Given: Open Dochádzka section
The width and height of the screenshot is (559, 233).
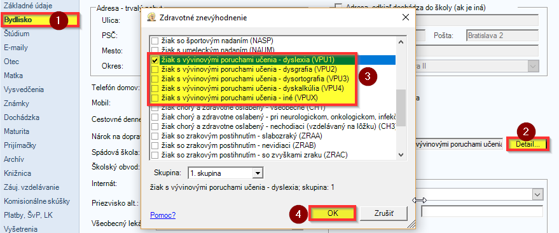Looking at the screenshot, I should (22, 117).
